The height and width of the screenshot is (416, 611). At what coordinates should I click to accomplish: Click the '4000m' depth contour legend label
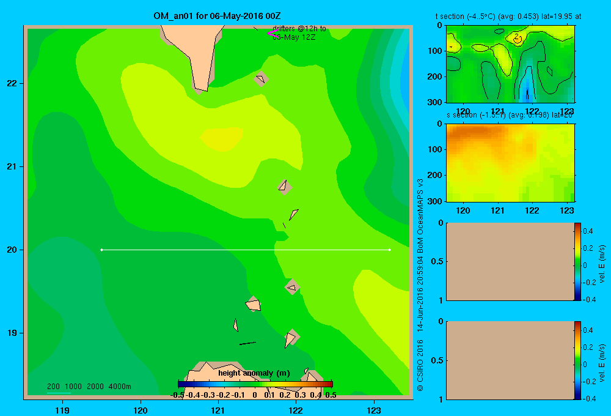click(120, 387)
